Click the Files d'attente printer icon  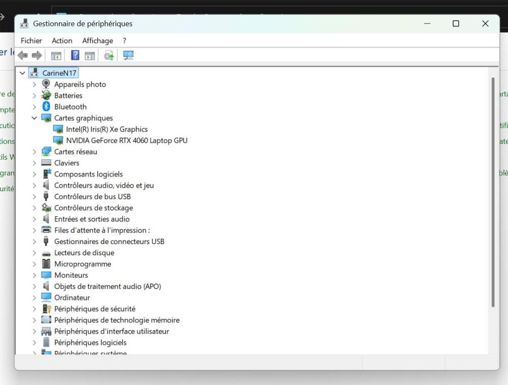pyautogui.click(x=46, y=230)
